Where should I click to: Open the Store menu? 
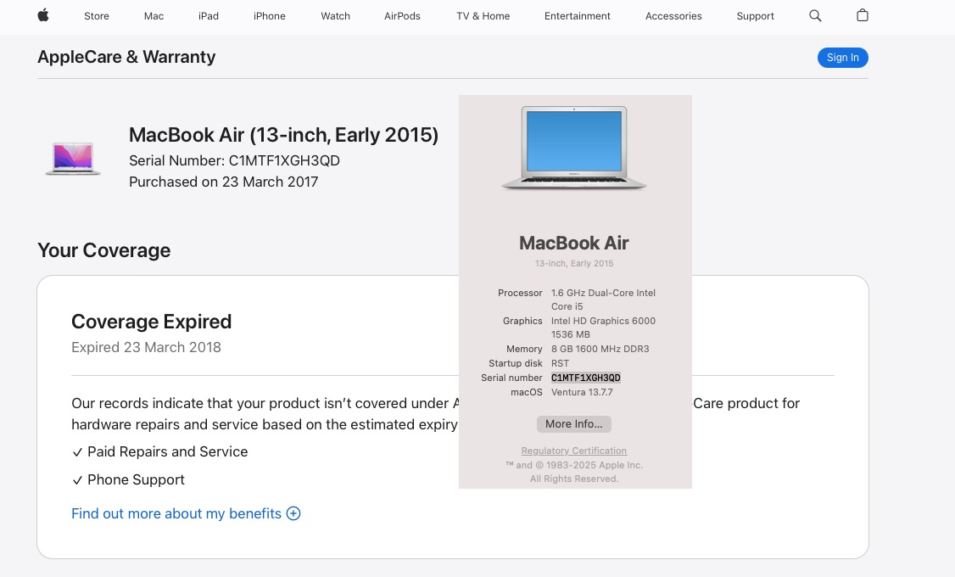(97, 16)
